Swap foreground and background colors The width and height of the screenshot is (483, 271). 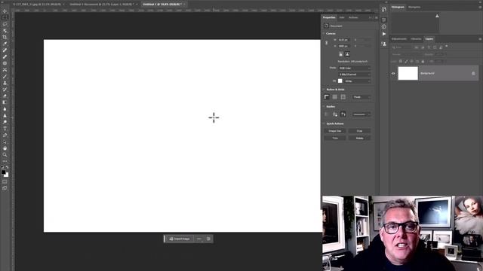tap(7, 167)
